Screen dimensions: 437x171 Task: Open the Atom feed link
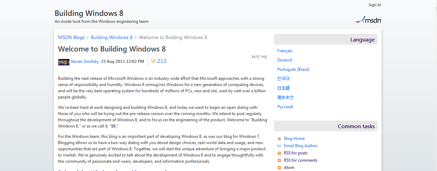289,168
